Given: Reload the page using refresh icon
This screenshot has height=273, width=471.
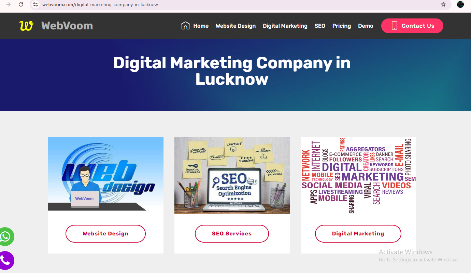Looking at the screenshot, I should (x=21, y=4).
